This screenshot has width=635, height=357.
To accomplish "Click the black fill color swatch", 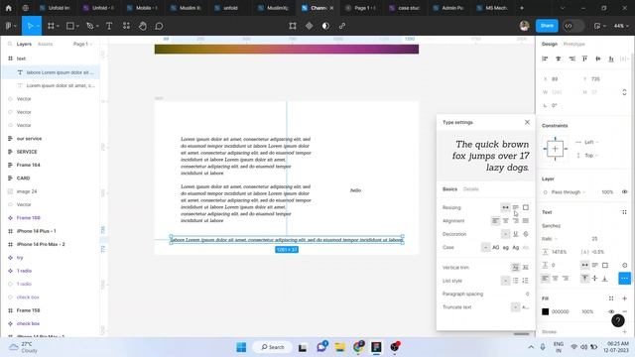I will tap(545, 311).
